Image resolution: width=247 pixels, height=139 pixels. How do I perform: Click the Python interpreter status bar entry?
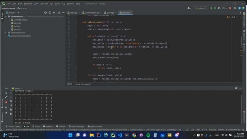pos(229,130)
